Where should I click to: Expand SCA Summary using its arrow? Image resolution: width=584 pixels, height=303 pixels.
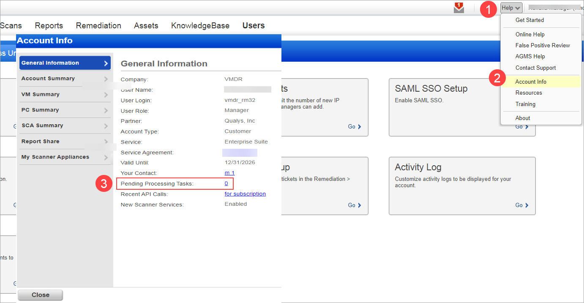point(107,126)
